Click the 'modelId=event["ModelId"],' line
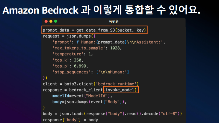 click(82, 96)
